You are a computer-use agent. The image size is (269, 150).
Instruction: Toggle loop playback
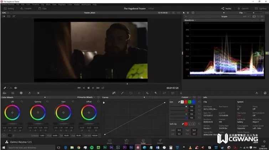click(x=103, y=88)
